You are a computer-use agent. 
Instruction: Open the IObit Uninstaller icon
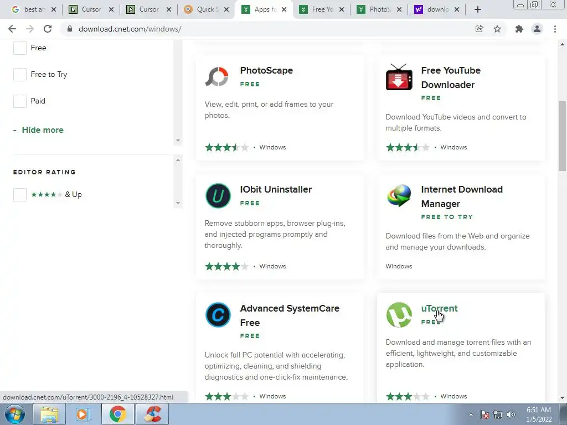point(218,196)
